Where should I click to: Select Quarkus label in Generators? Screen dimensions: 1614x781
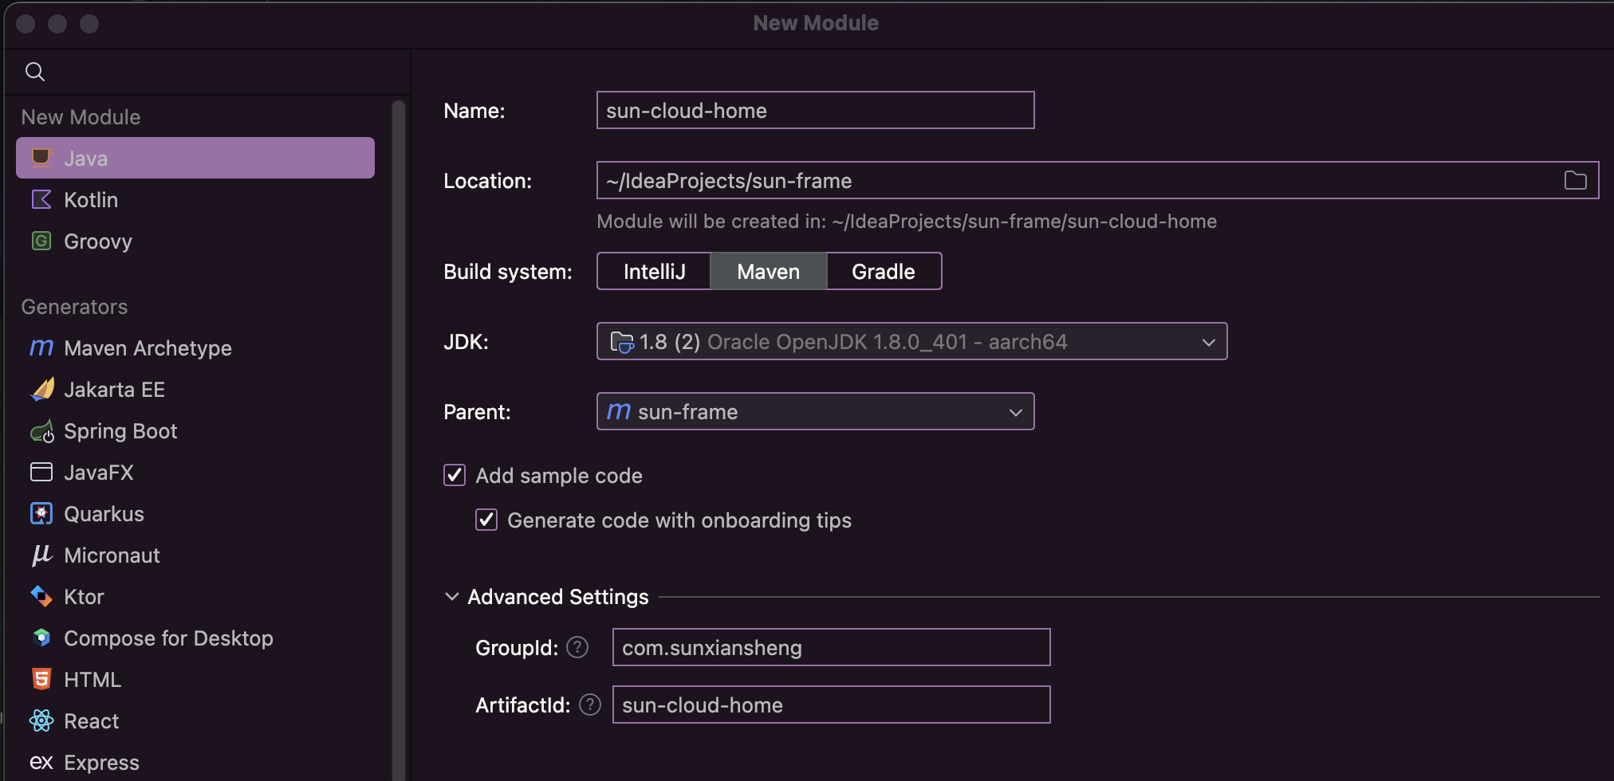(104, 514)
